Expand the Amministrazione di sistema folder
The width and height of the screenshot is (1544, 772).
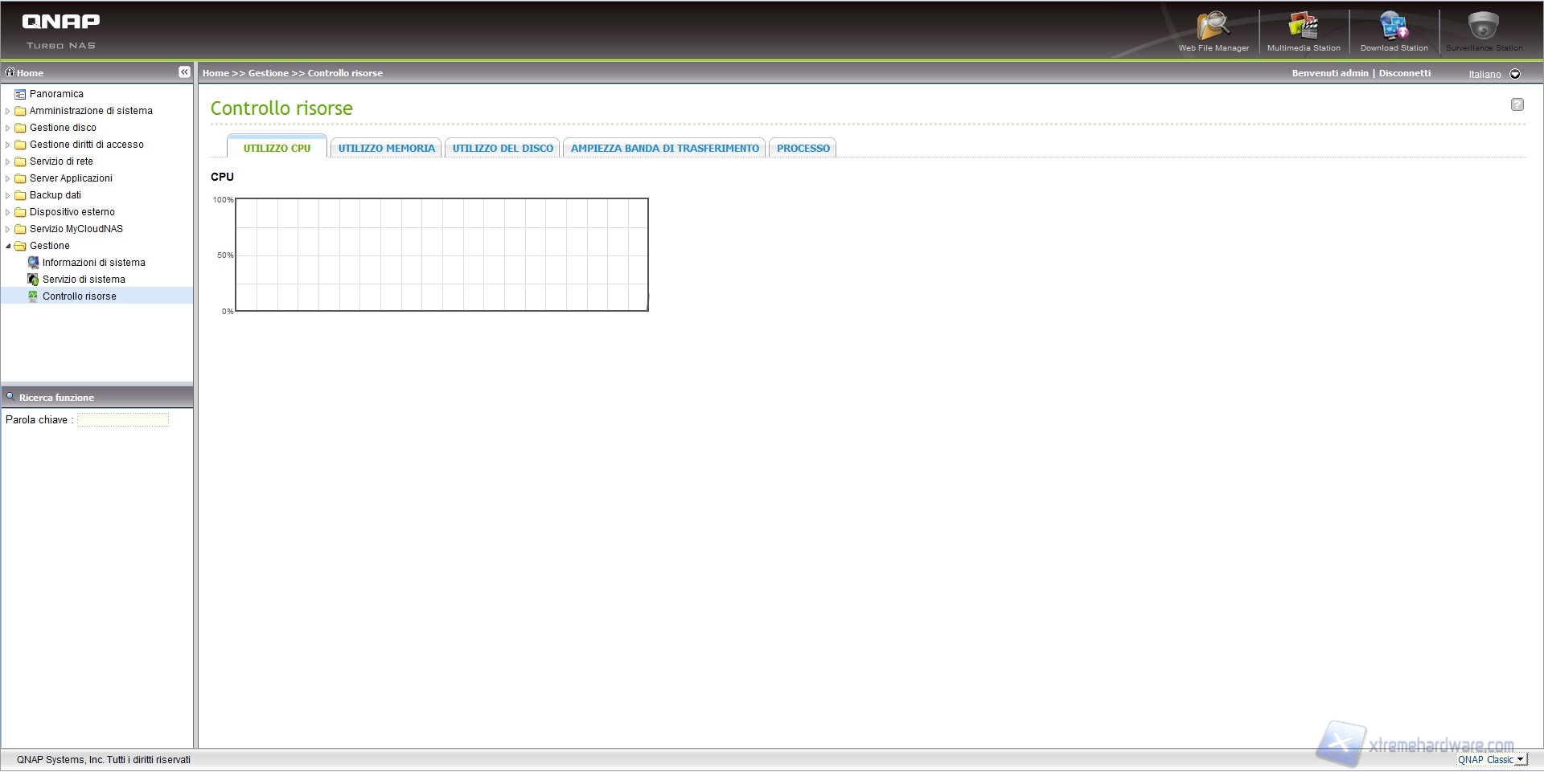point(8,111)
